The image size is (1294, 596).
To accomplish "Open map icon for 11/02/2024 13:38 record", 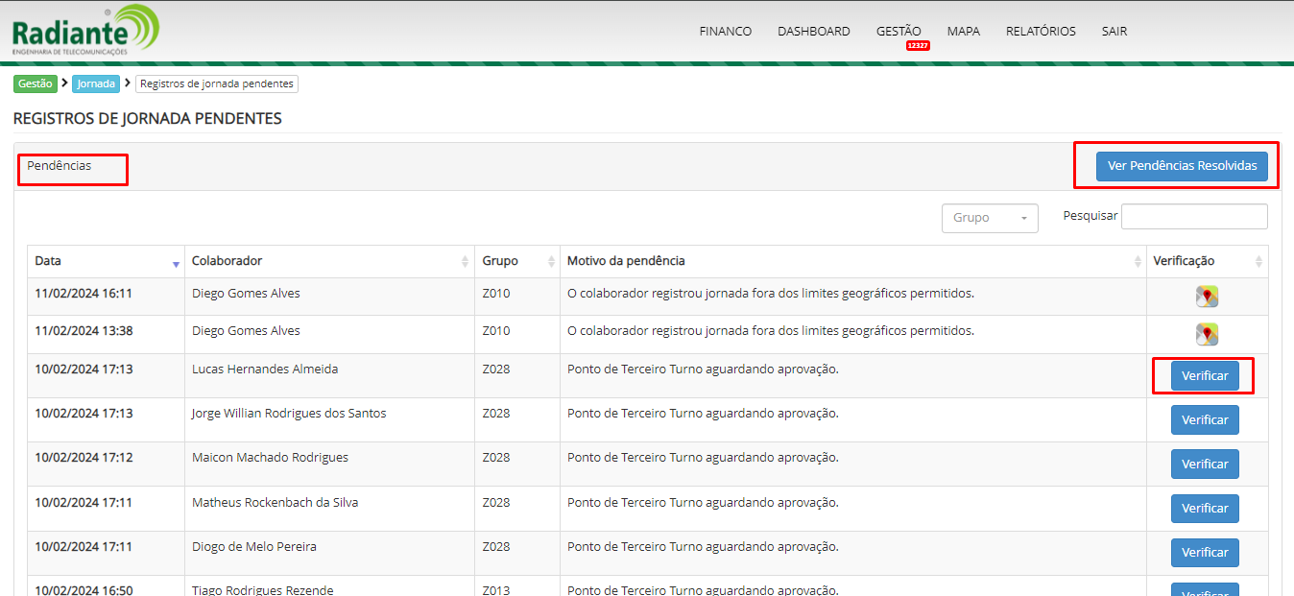I will [1207, 334].
